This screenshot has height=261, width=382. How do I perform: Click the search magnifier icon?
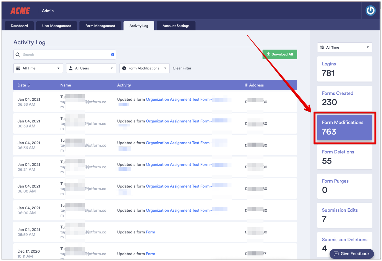click(18, 55)
